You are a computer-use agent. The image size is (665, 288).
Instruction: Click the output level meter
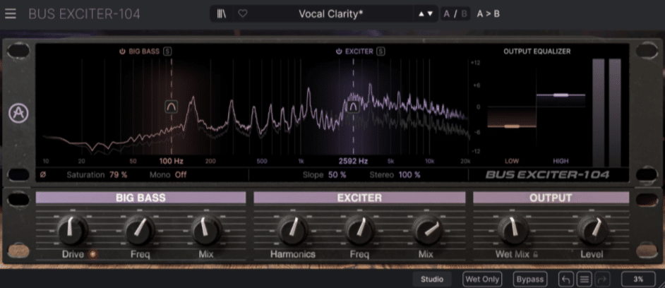(606, 112)
